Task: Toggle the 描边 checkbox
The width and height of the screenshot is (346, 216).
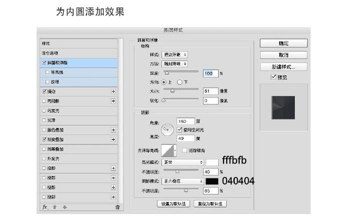Action: click(44, 91)
